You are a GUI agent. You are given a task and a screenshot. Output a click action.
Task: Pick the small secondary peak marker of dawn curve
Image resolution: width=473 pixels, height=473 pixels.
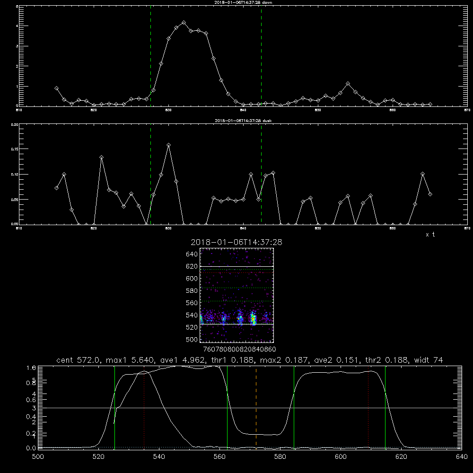coord(348,84)
